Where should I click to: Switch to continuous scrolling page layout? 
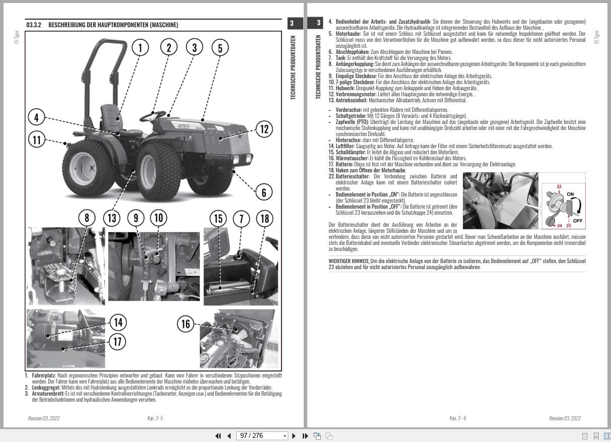coord(596,436)
